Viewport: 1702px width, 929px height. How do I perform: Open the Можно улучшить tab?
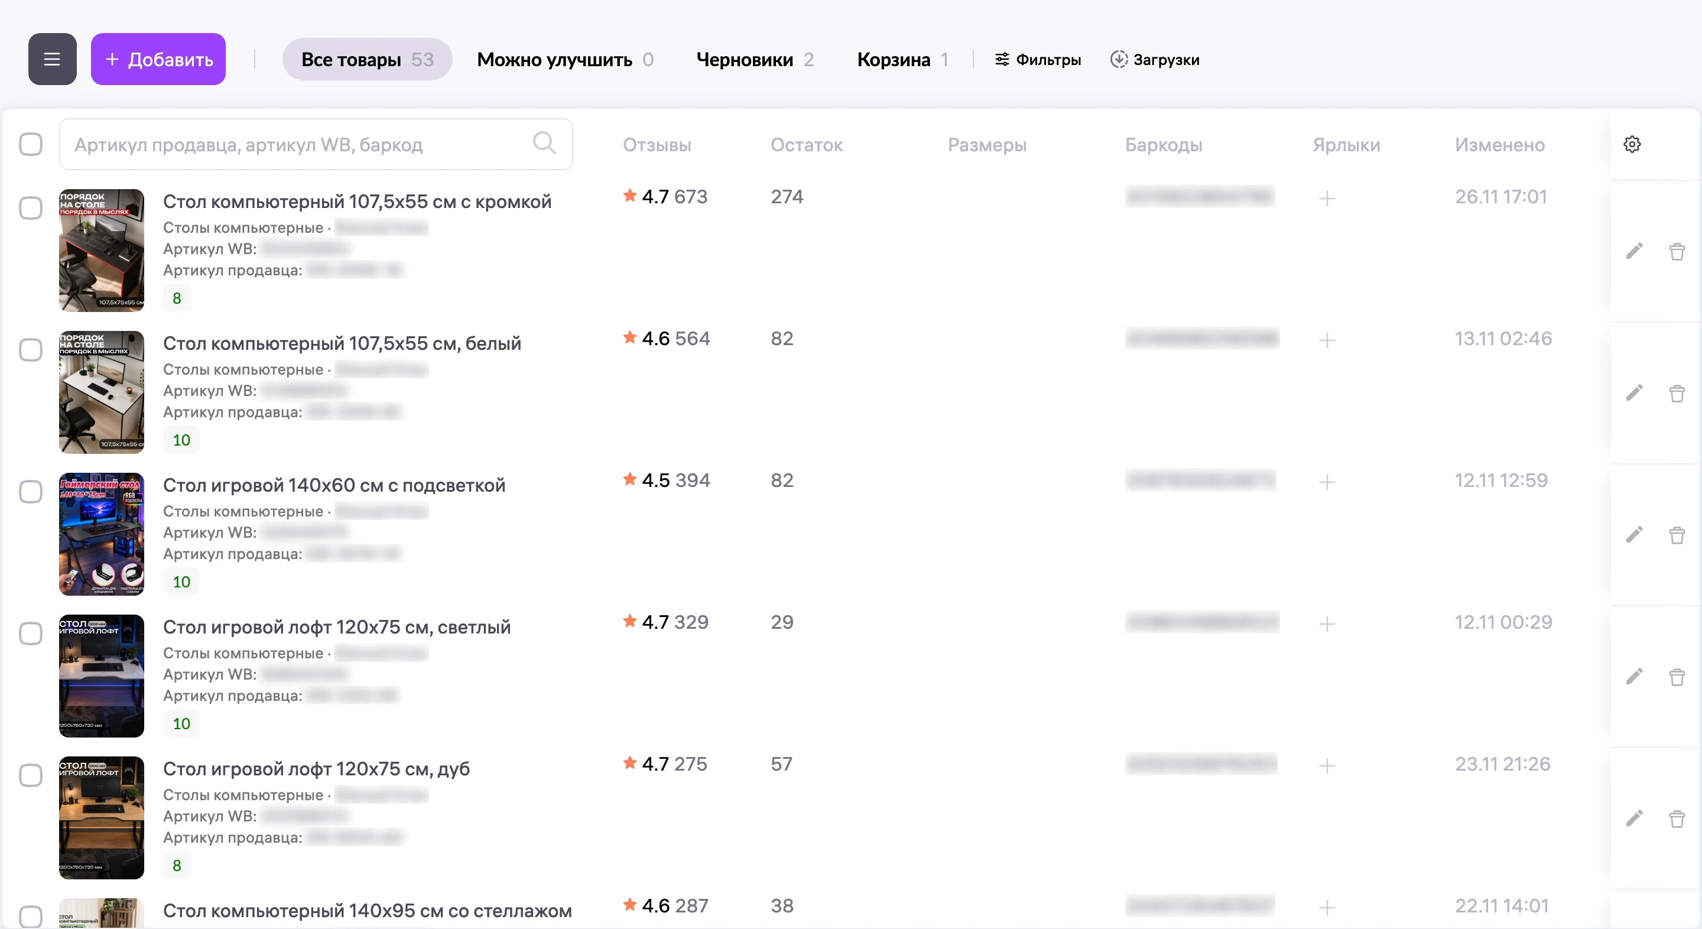click(x=565, y=60)
